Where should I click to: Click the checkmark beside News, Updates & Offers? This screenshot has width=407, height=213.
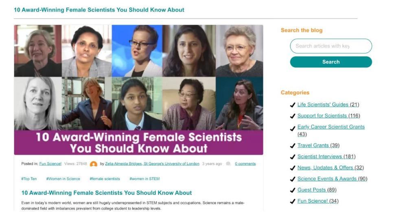(293, 168)
